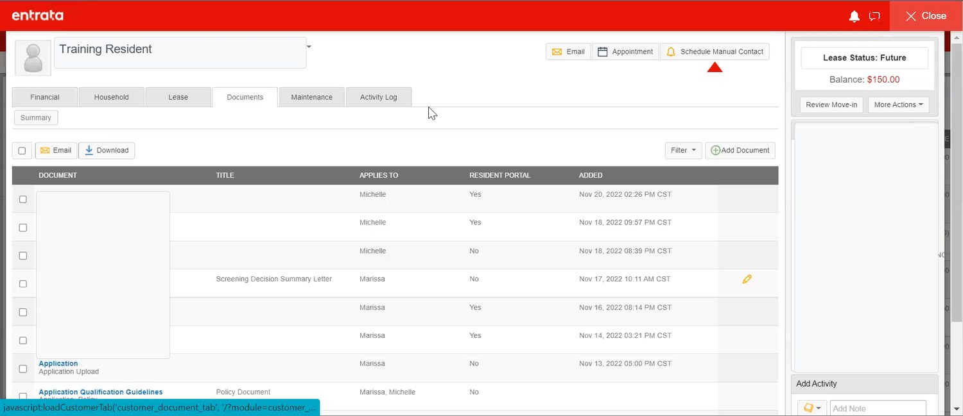Screen dimensions: 963x416
Task: Click the resident profile avatar placeholder
Action: click(33, 58)
